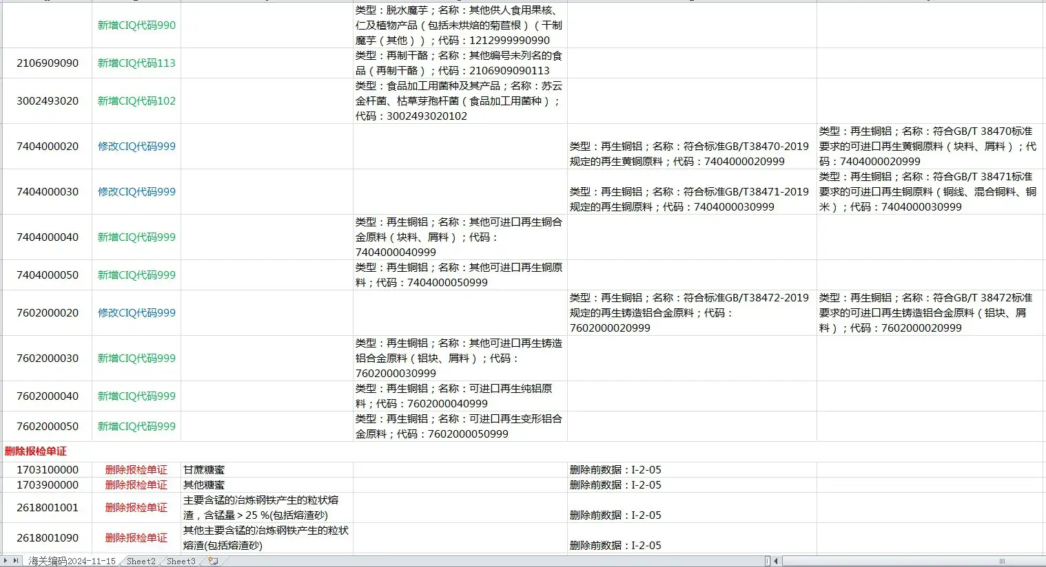This screenshot has width=1046, height=567.
Task: Click 修改CIQ代码999 beside code 7602000020
Action: (x=136, y=312)
